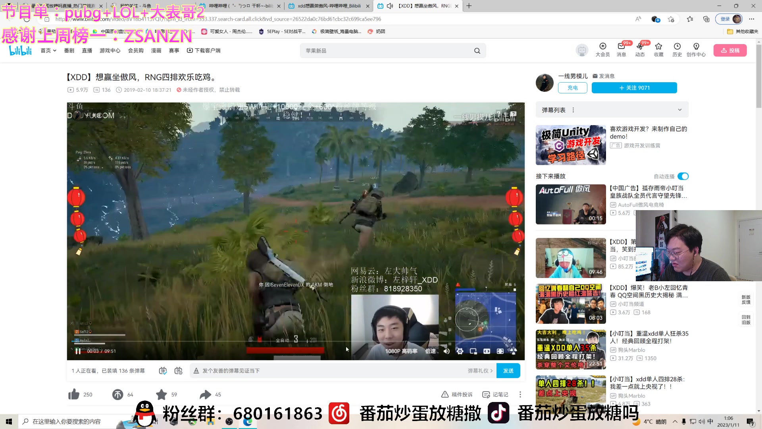Click the pink 投稿 upload button
Viewport: 762px width, 429px height.
click(730, 50)
